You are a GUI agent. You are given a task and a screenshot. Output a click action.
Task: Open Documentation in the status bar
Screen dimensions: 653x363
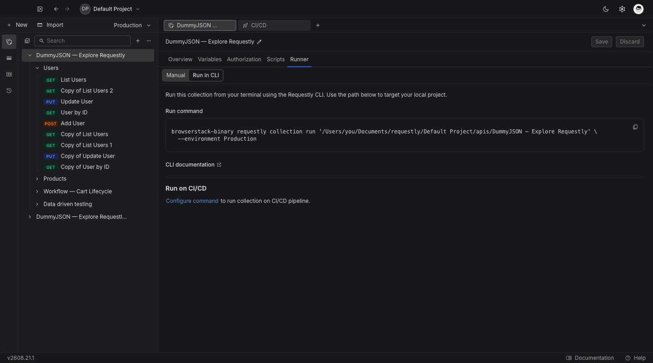pos(590,358)
